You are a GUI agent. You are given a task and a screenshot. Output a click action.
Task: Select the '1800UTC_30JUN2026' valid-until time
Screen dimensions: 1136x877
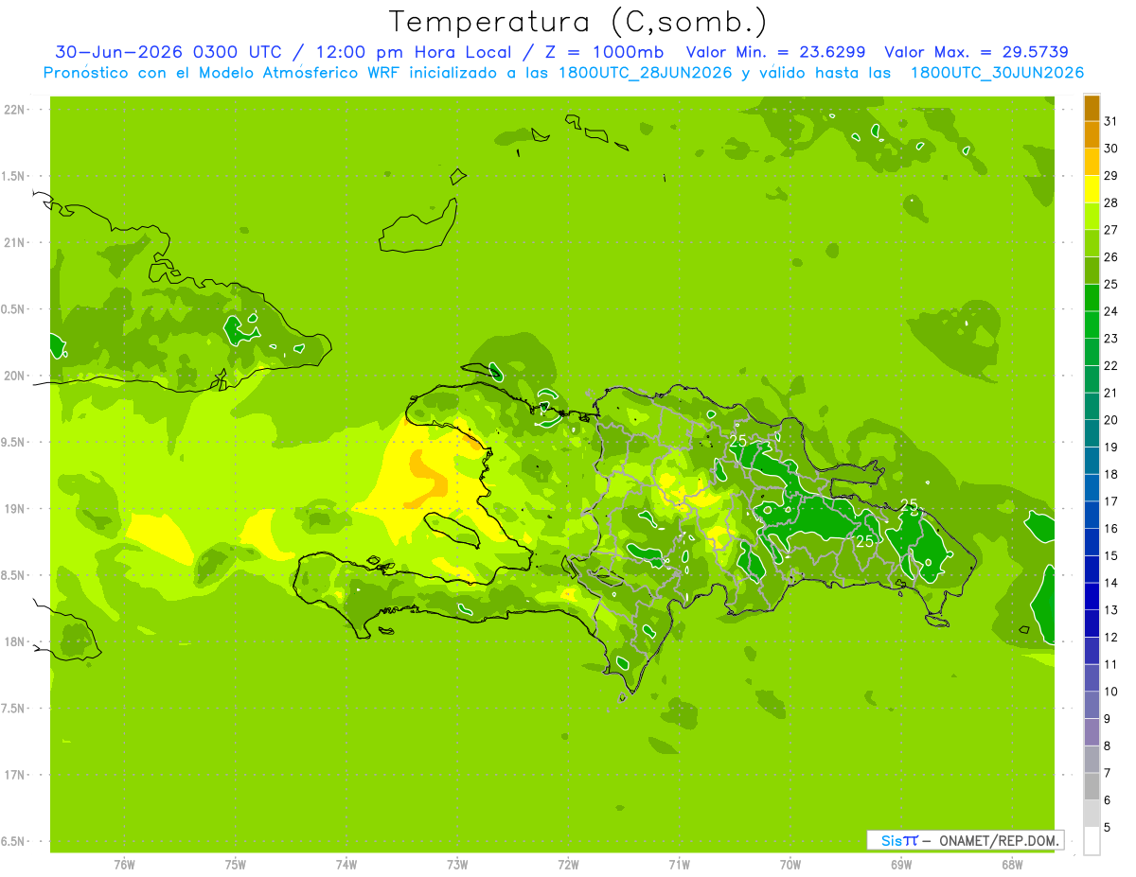[x=997, y=73]
